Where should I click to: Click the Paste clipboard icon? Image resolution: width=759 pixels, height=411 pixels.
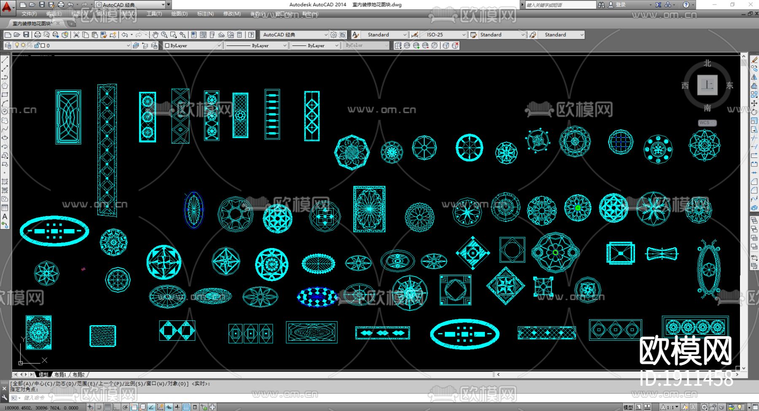pyautogui.click(x=95, y=35)
